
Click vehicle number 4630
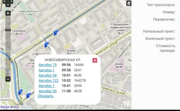click(x=78, y=75)
